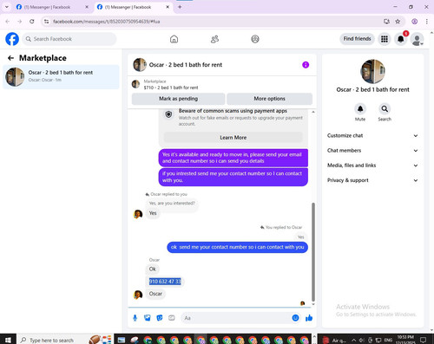
Task: Click the 'ok send me your contact number' message
Action: pyautogui.click(x=237, y=247)
